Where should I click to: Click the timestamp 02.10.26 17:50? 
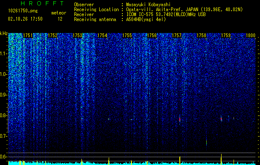[25, 19]
